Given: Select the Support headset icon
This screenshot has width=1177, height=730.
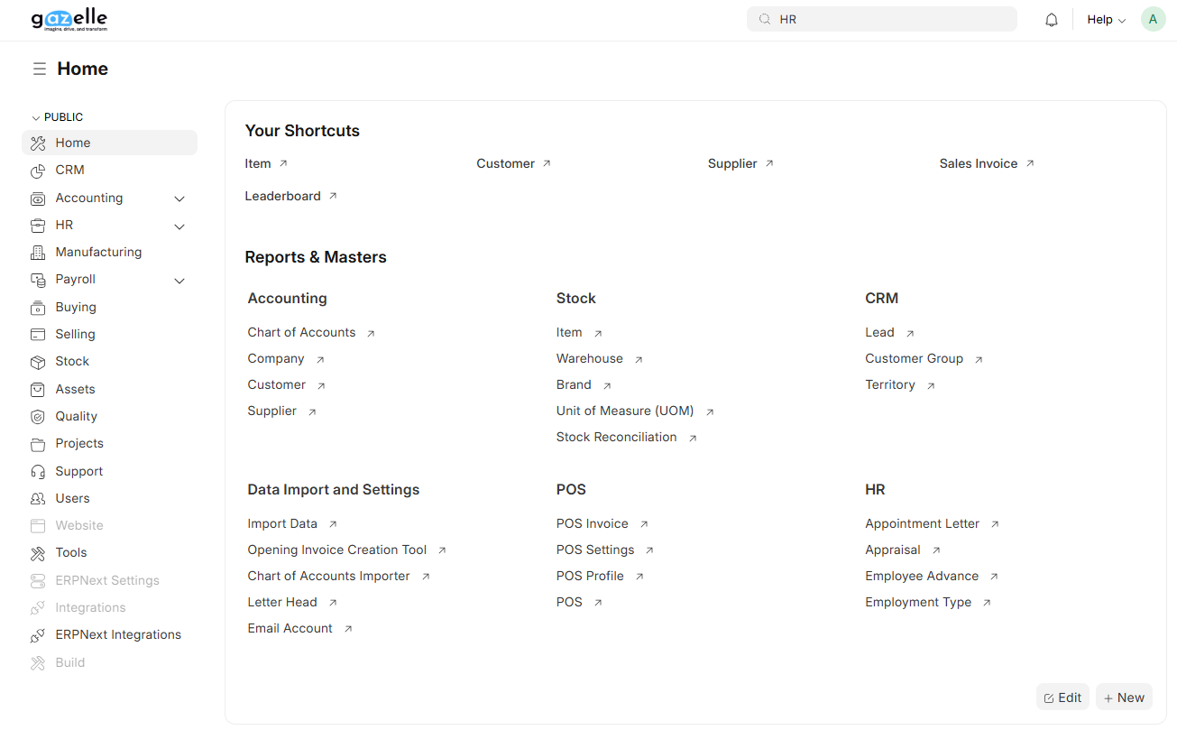Looking at the screenshot, I should pos(37,470).
